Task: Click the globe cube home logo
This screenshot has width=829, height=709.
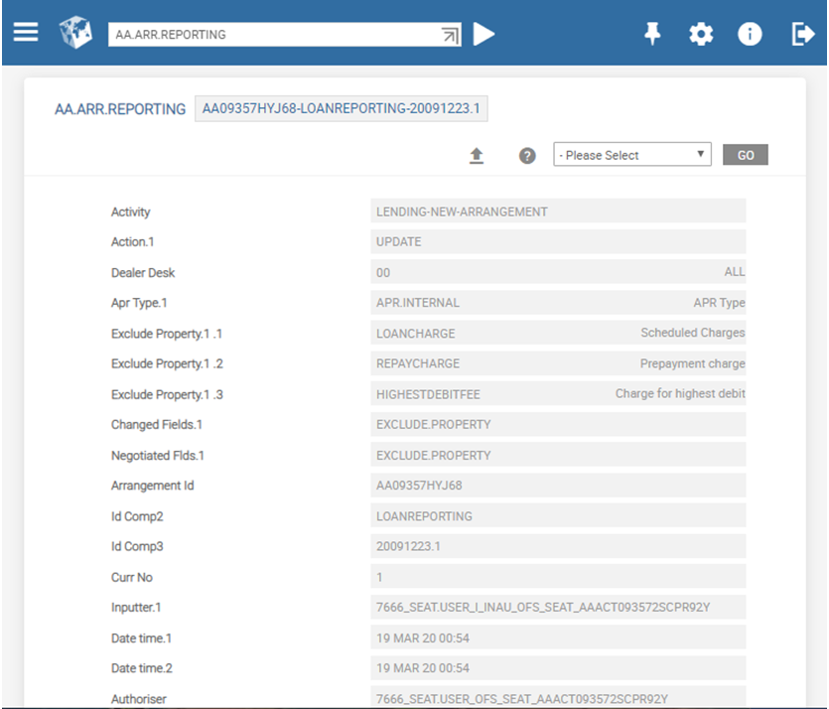Action: [75, 34]
